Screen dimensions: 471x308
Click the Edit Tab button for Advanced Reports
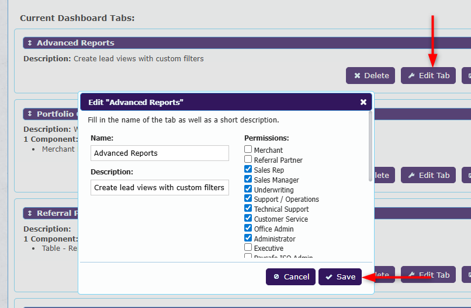click(x=428, y=75)
